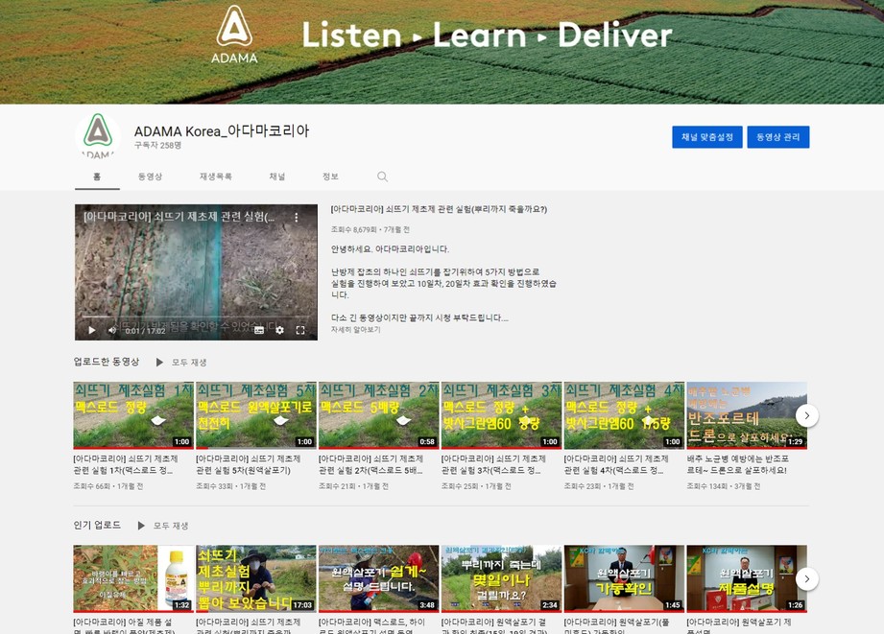The image size is (884, 634).
Task: Click the ADAMA channel avatar
Action: coord(98,136)
